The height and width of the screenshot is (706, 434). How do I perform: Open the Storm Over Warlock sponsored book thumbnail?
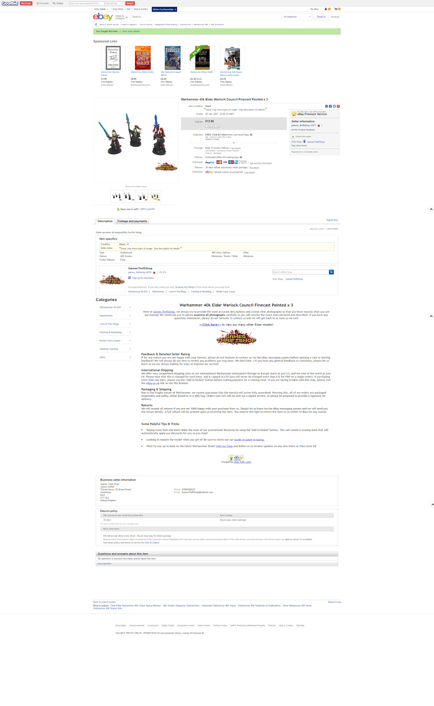click(113, 58)
